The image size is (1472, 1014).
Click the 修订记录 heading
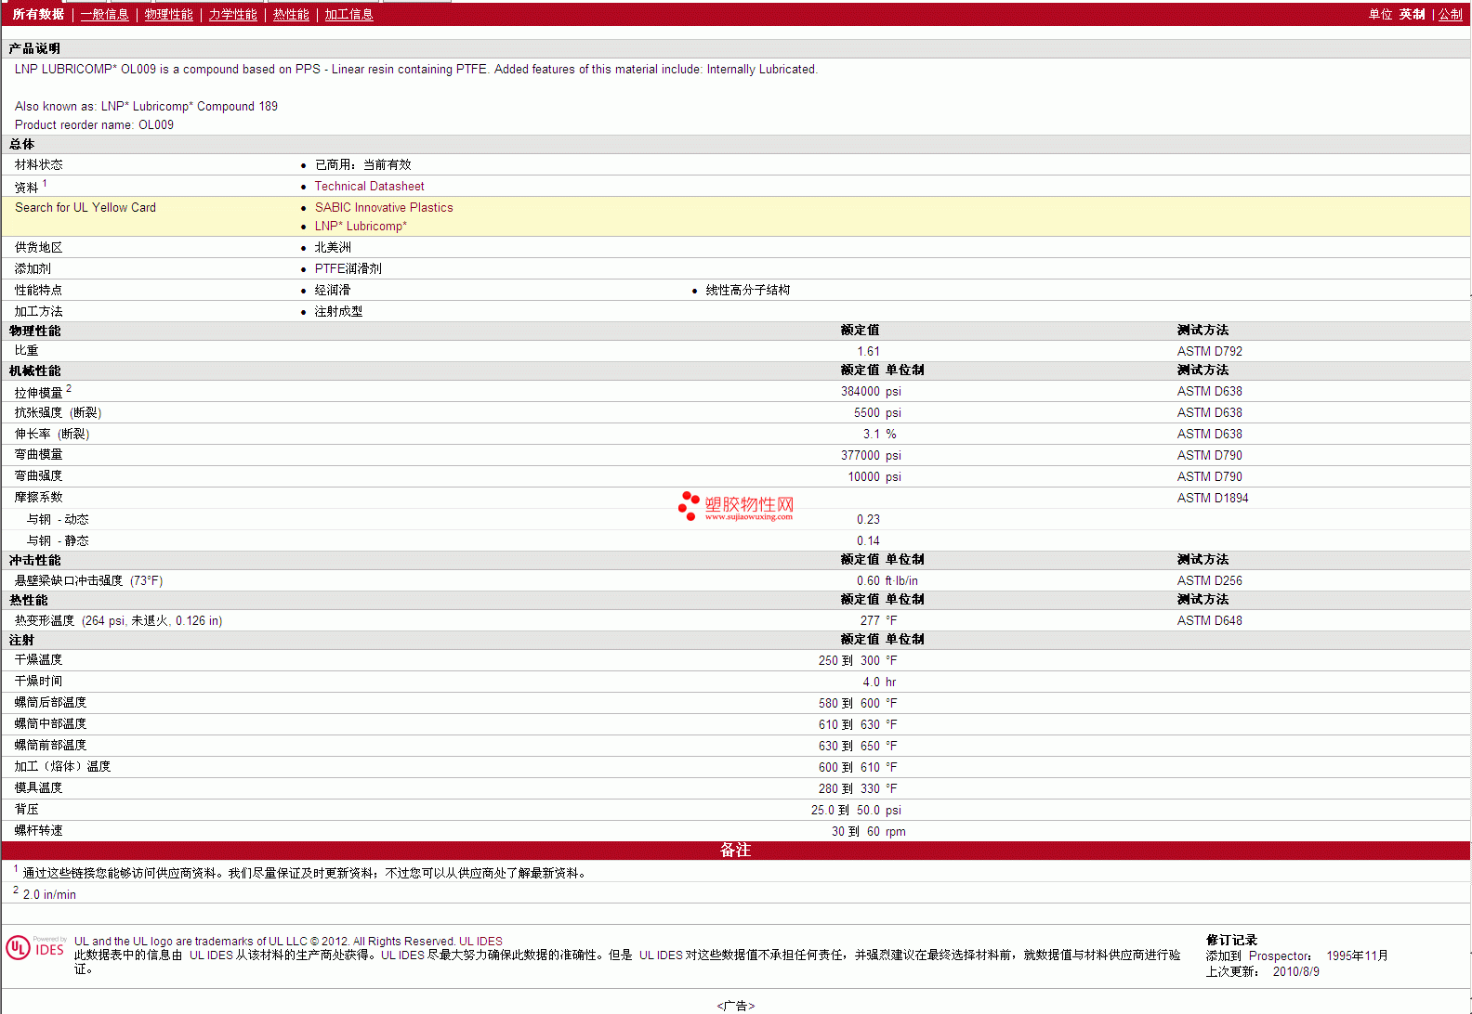pyautogui.click(x=1231, y=940)
